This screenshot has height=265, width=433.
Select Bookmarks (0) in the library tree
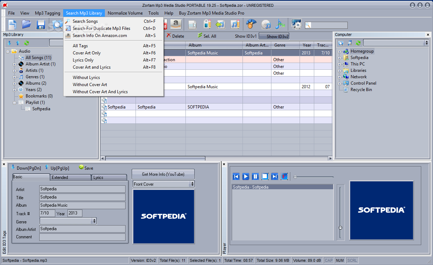point(39,96)
